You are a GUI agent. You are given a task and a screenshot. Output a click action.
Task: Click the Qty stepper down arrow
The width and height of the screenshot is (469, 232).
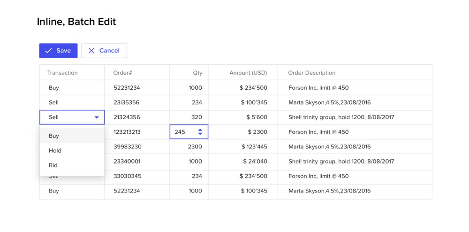click(x=200, y=134)
